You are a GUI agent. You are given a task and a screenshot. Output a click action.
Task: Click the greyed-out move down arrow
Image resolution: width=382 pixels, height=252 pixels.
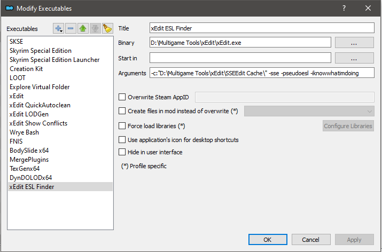[x=95, y=28]
